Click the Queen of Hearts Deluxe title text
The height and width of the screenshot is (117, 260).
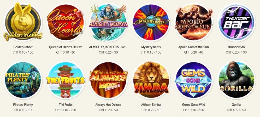pos(66,47)
